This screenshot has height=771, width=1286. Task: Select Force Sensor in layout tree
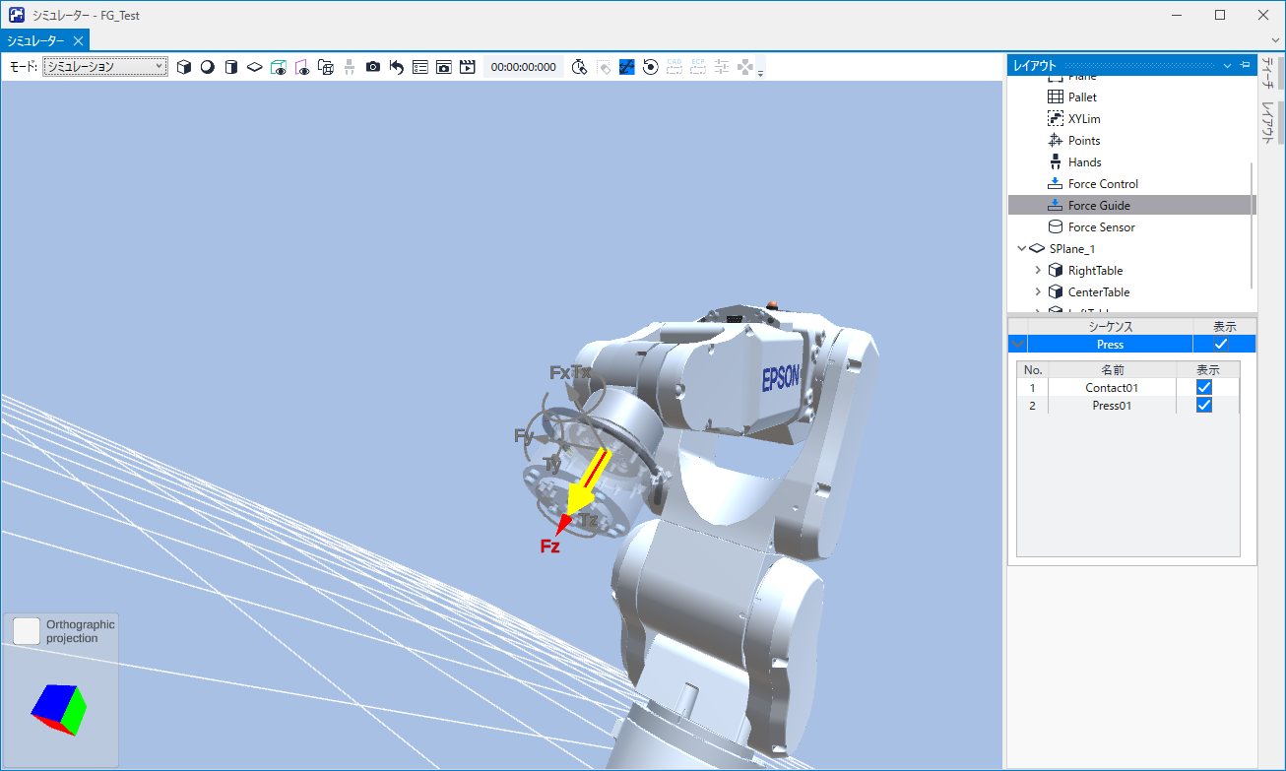(x=1101, y=227)
